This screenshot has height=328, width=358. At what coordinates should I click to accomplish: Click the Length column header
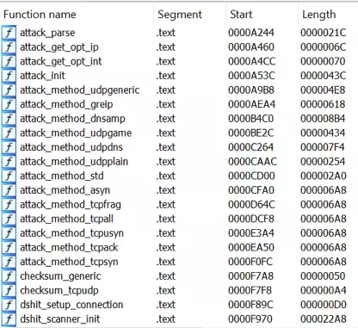click(318, 15)
